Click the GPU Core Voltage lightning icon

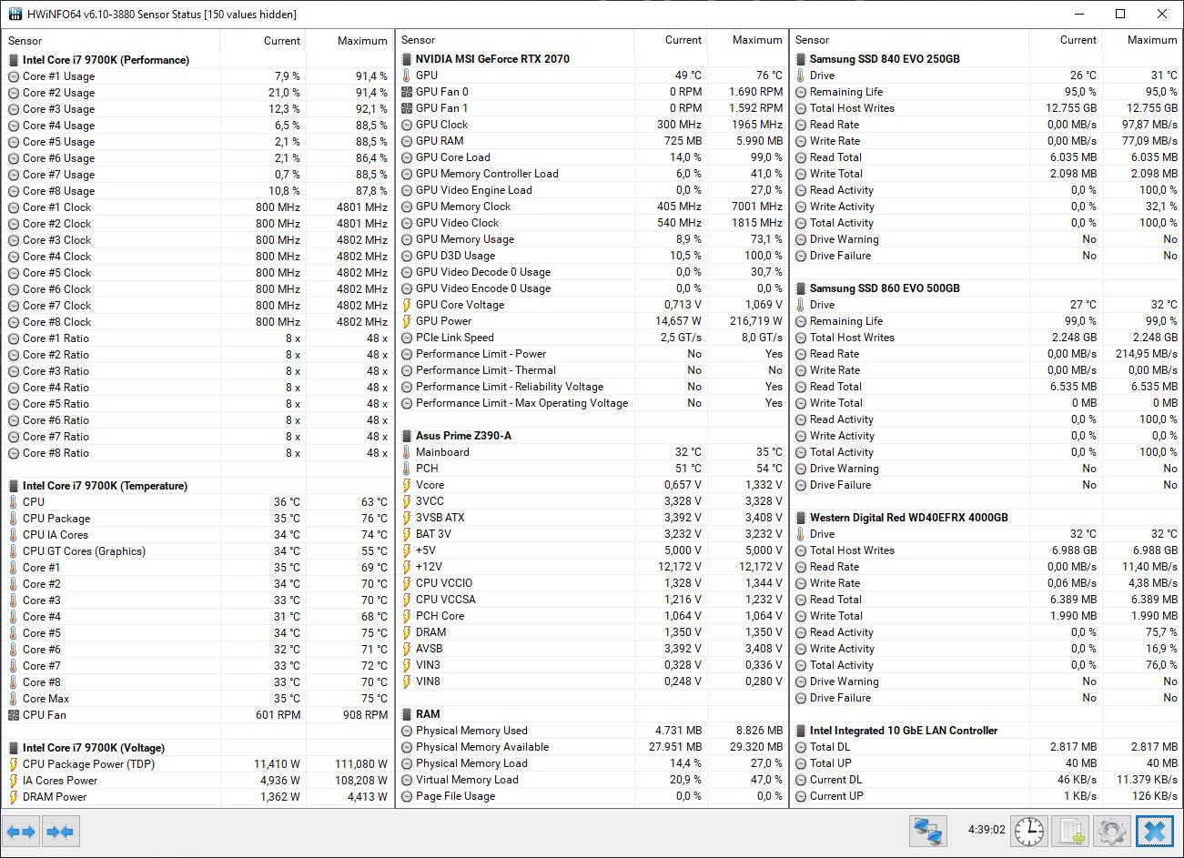pos(407,305)
